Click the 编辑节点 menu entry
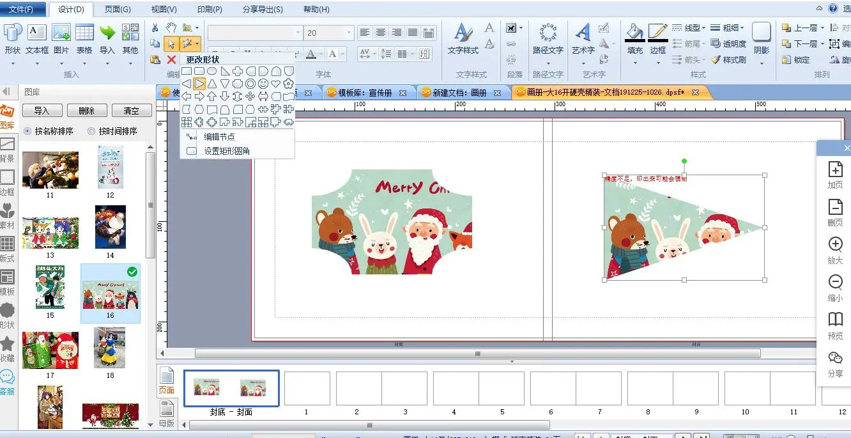The width and height of the screenshot is (851, 438). [x=219, y=137]
